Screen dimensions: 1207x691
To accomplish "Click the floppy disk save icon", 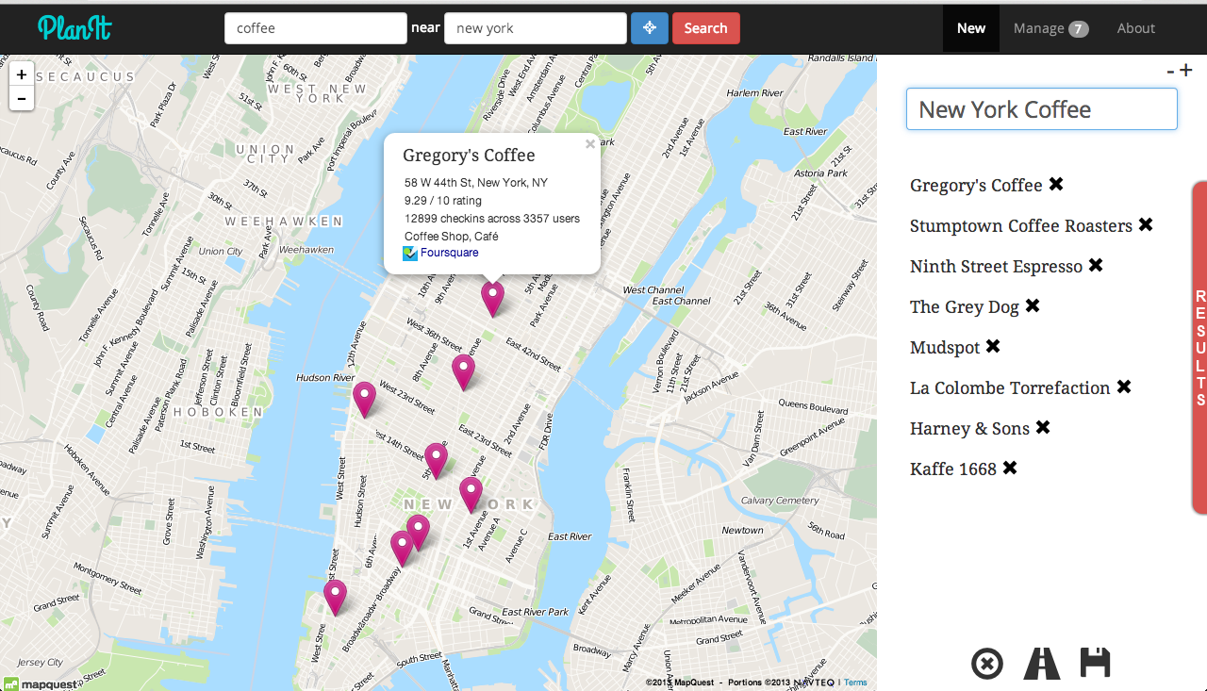I will click(x=1095, y=663).
